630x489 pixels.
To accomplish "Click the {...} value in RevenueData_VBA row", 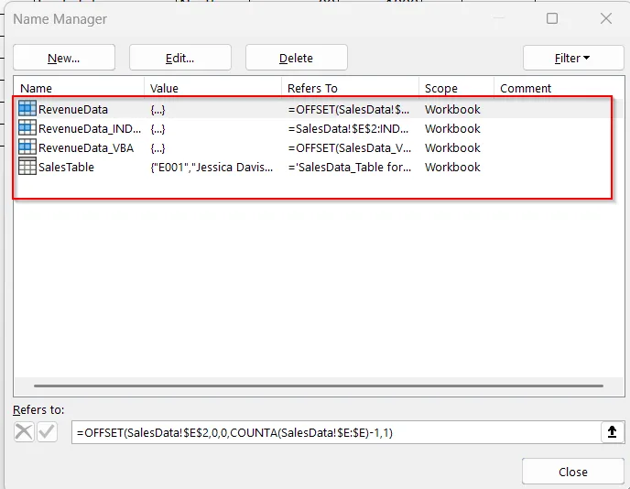I will click(157, 147).
